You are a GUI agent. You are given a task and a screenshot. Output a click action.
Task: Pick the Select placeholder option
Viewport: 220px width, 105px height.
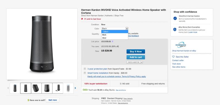pos(115,32)
